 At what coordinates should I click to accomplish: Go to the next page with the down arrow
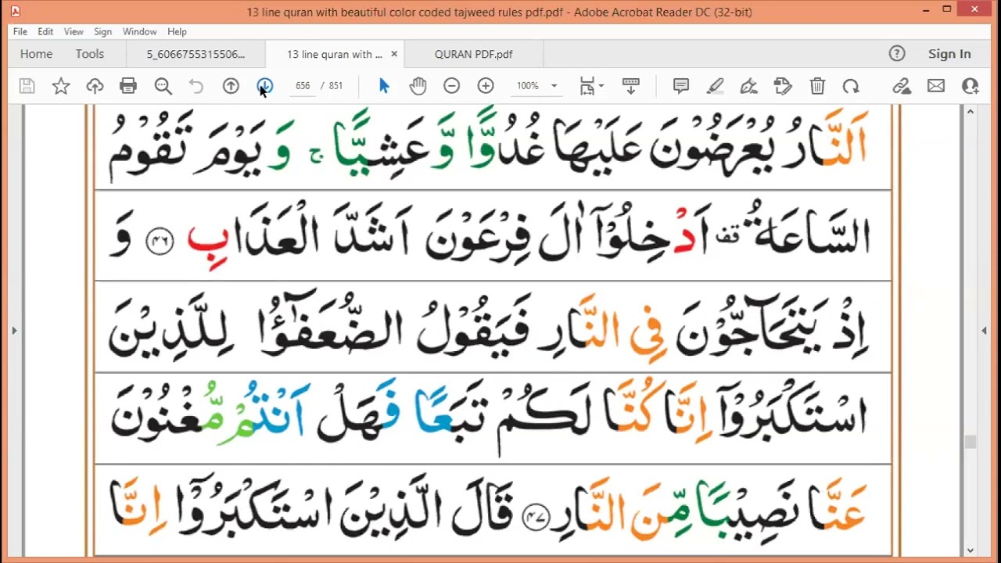[x=264, y=86]
